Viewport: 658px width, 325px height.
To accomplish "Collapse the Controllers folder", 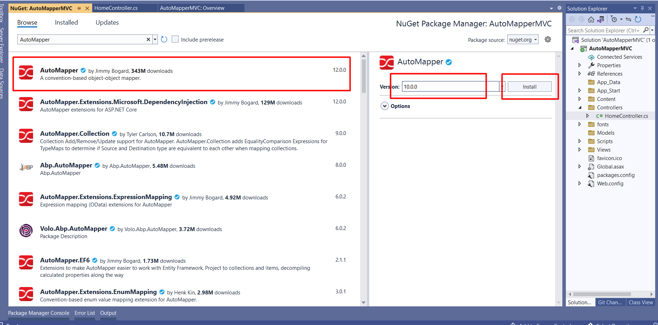I will (580, 108).
